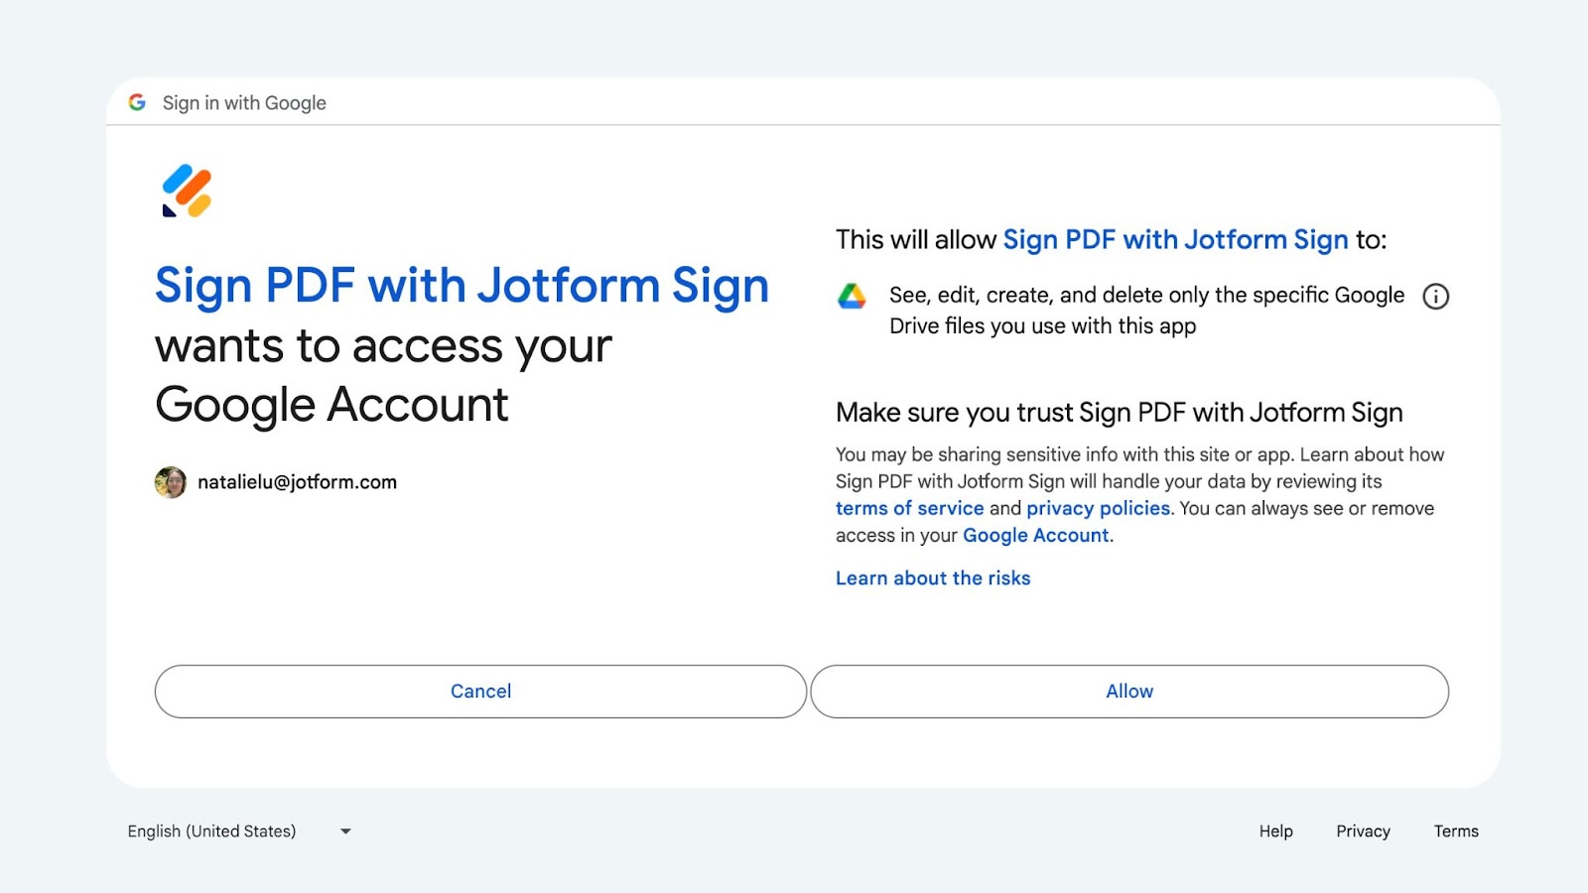The width and height of the screenshot is (1588, 893).
Task: Click the Sign in with Google header text
Action: (244, 103)
